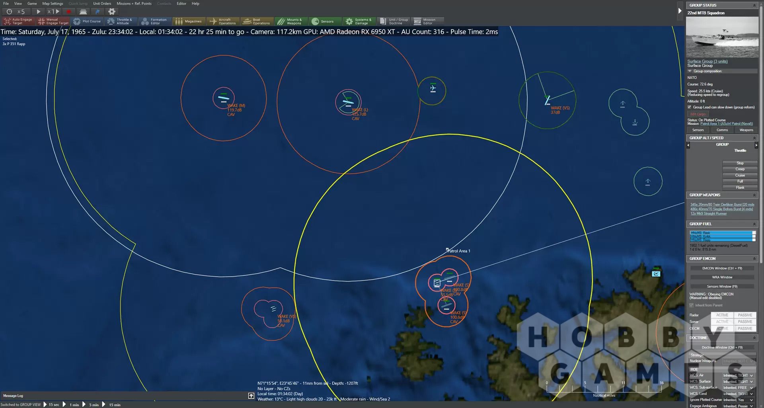Click the blue flag toolbar icon
This screenshot has width=764, height=408.
(97, 12)
